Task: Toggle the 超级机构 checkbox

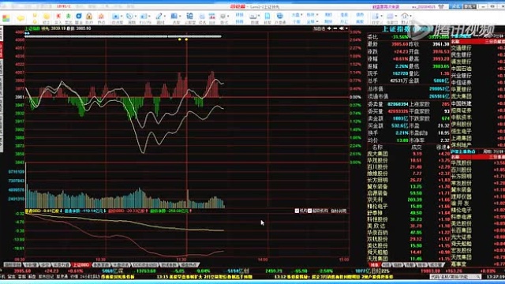Action: tap(309, 211)
